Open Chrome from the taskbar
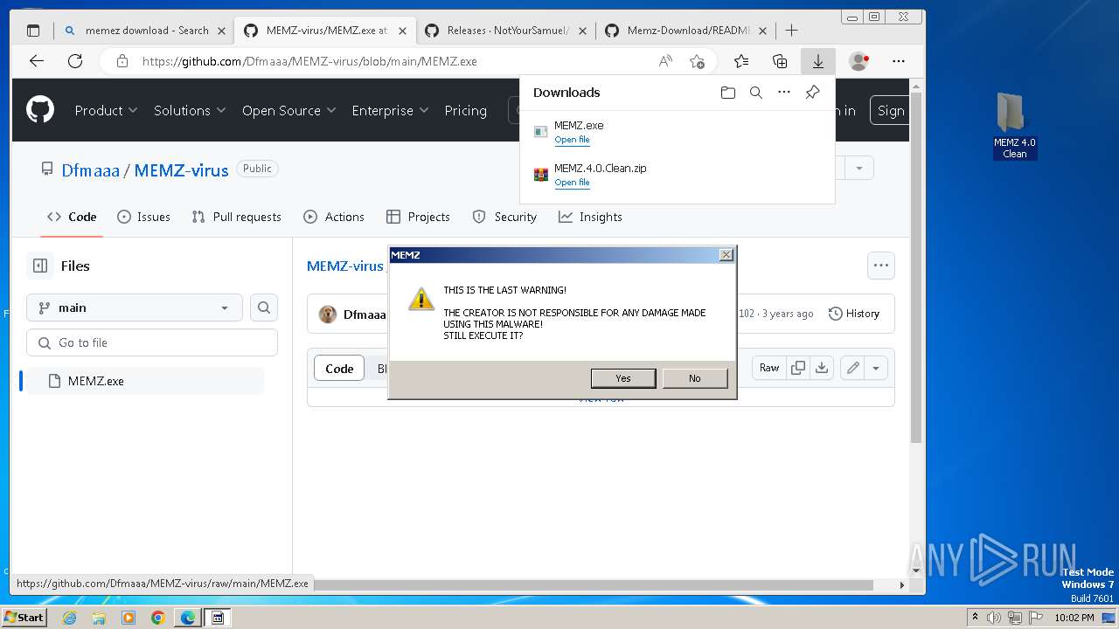 [158, 618]
